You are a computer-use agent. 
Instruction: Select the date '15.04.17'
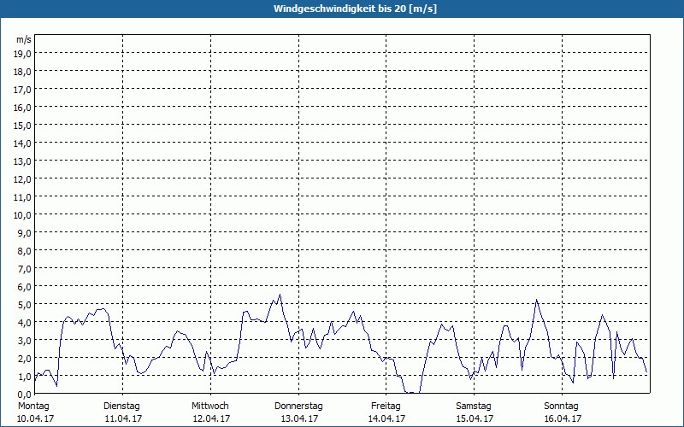pyautogui.click(x=475, y=418)
